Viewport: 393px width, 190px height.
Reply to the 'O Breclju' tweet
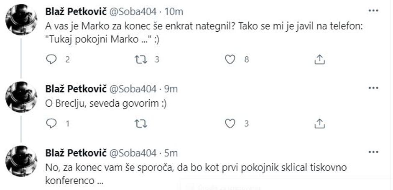[x=51, y=123]
